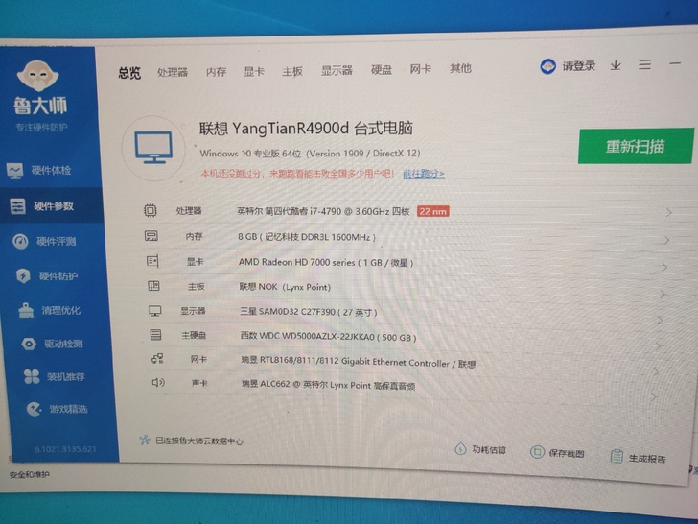Click the i7-4790 processor text
Viewport: 698px width, 524px height.
point(323,211)
